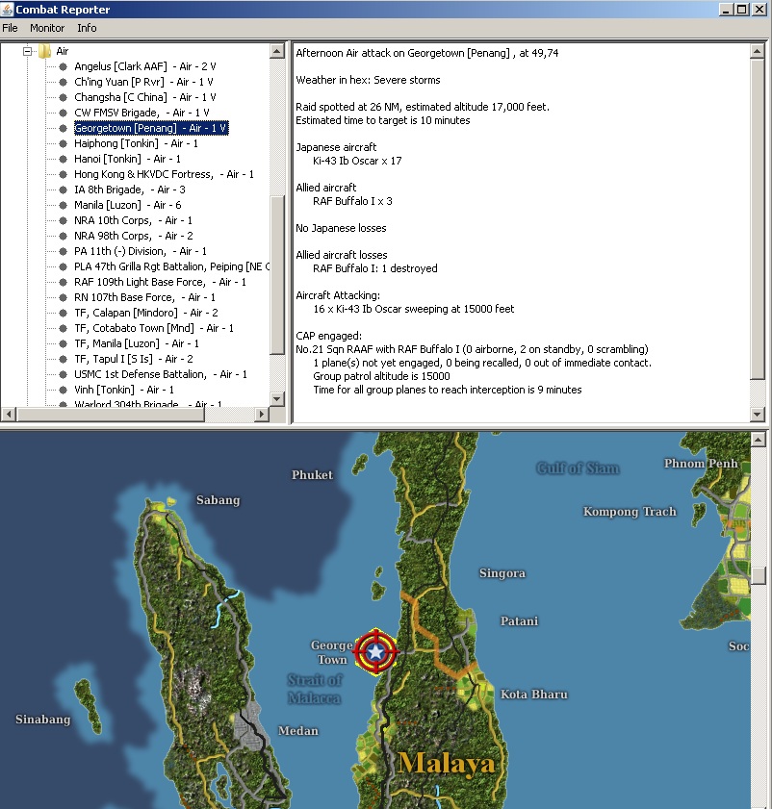Open the Monitor menu
772x809 pixels.
click(47, 28)
